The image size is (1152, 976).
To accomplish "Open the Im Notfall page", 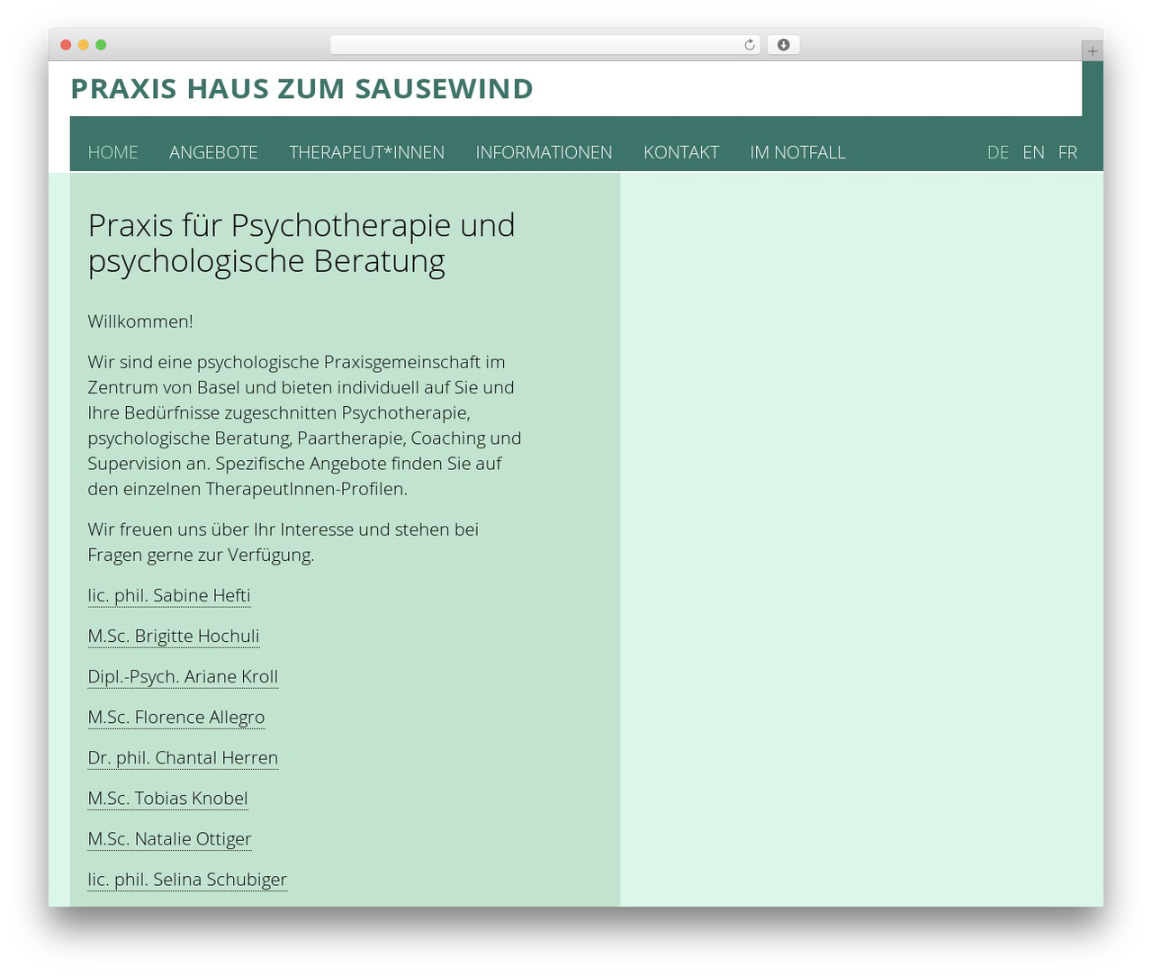I will coord(797,152).
